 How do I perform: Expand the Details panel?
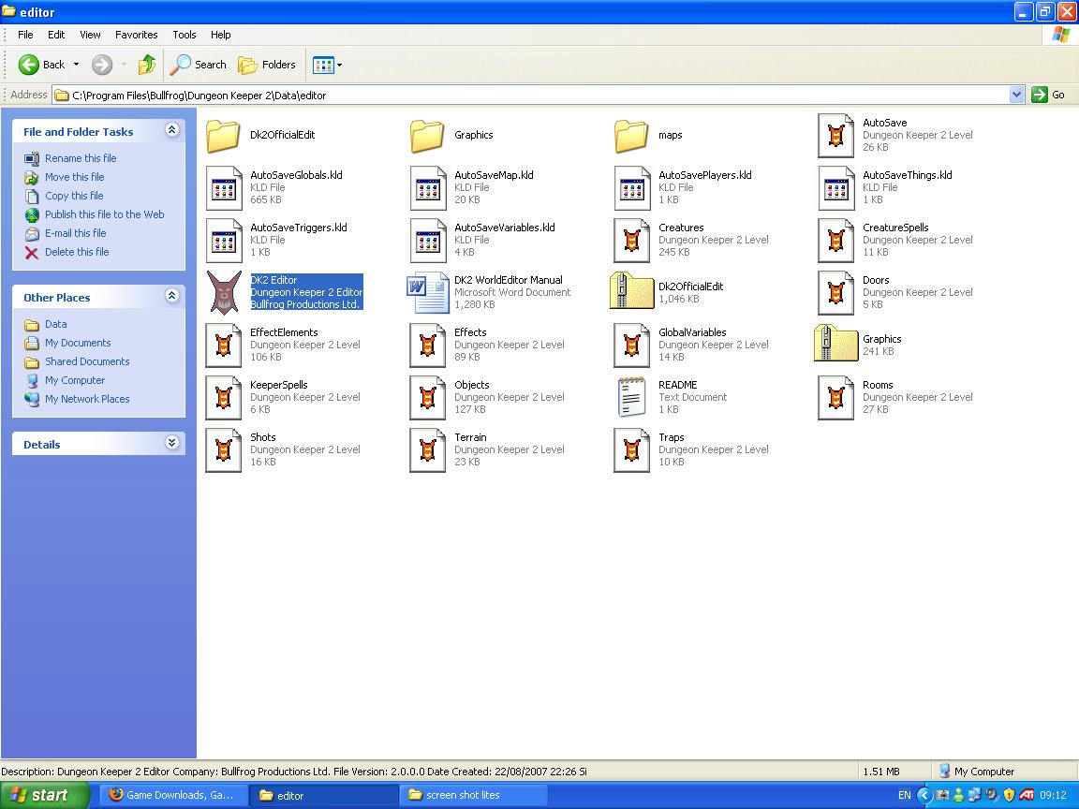(x=172, y=443)
